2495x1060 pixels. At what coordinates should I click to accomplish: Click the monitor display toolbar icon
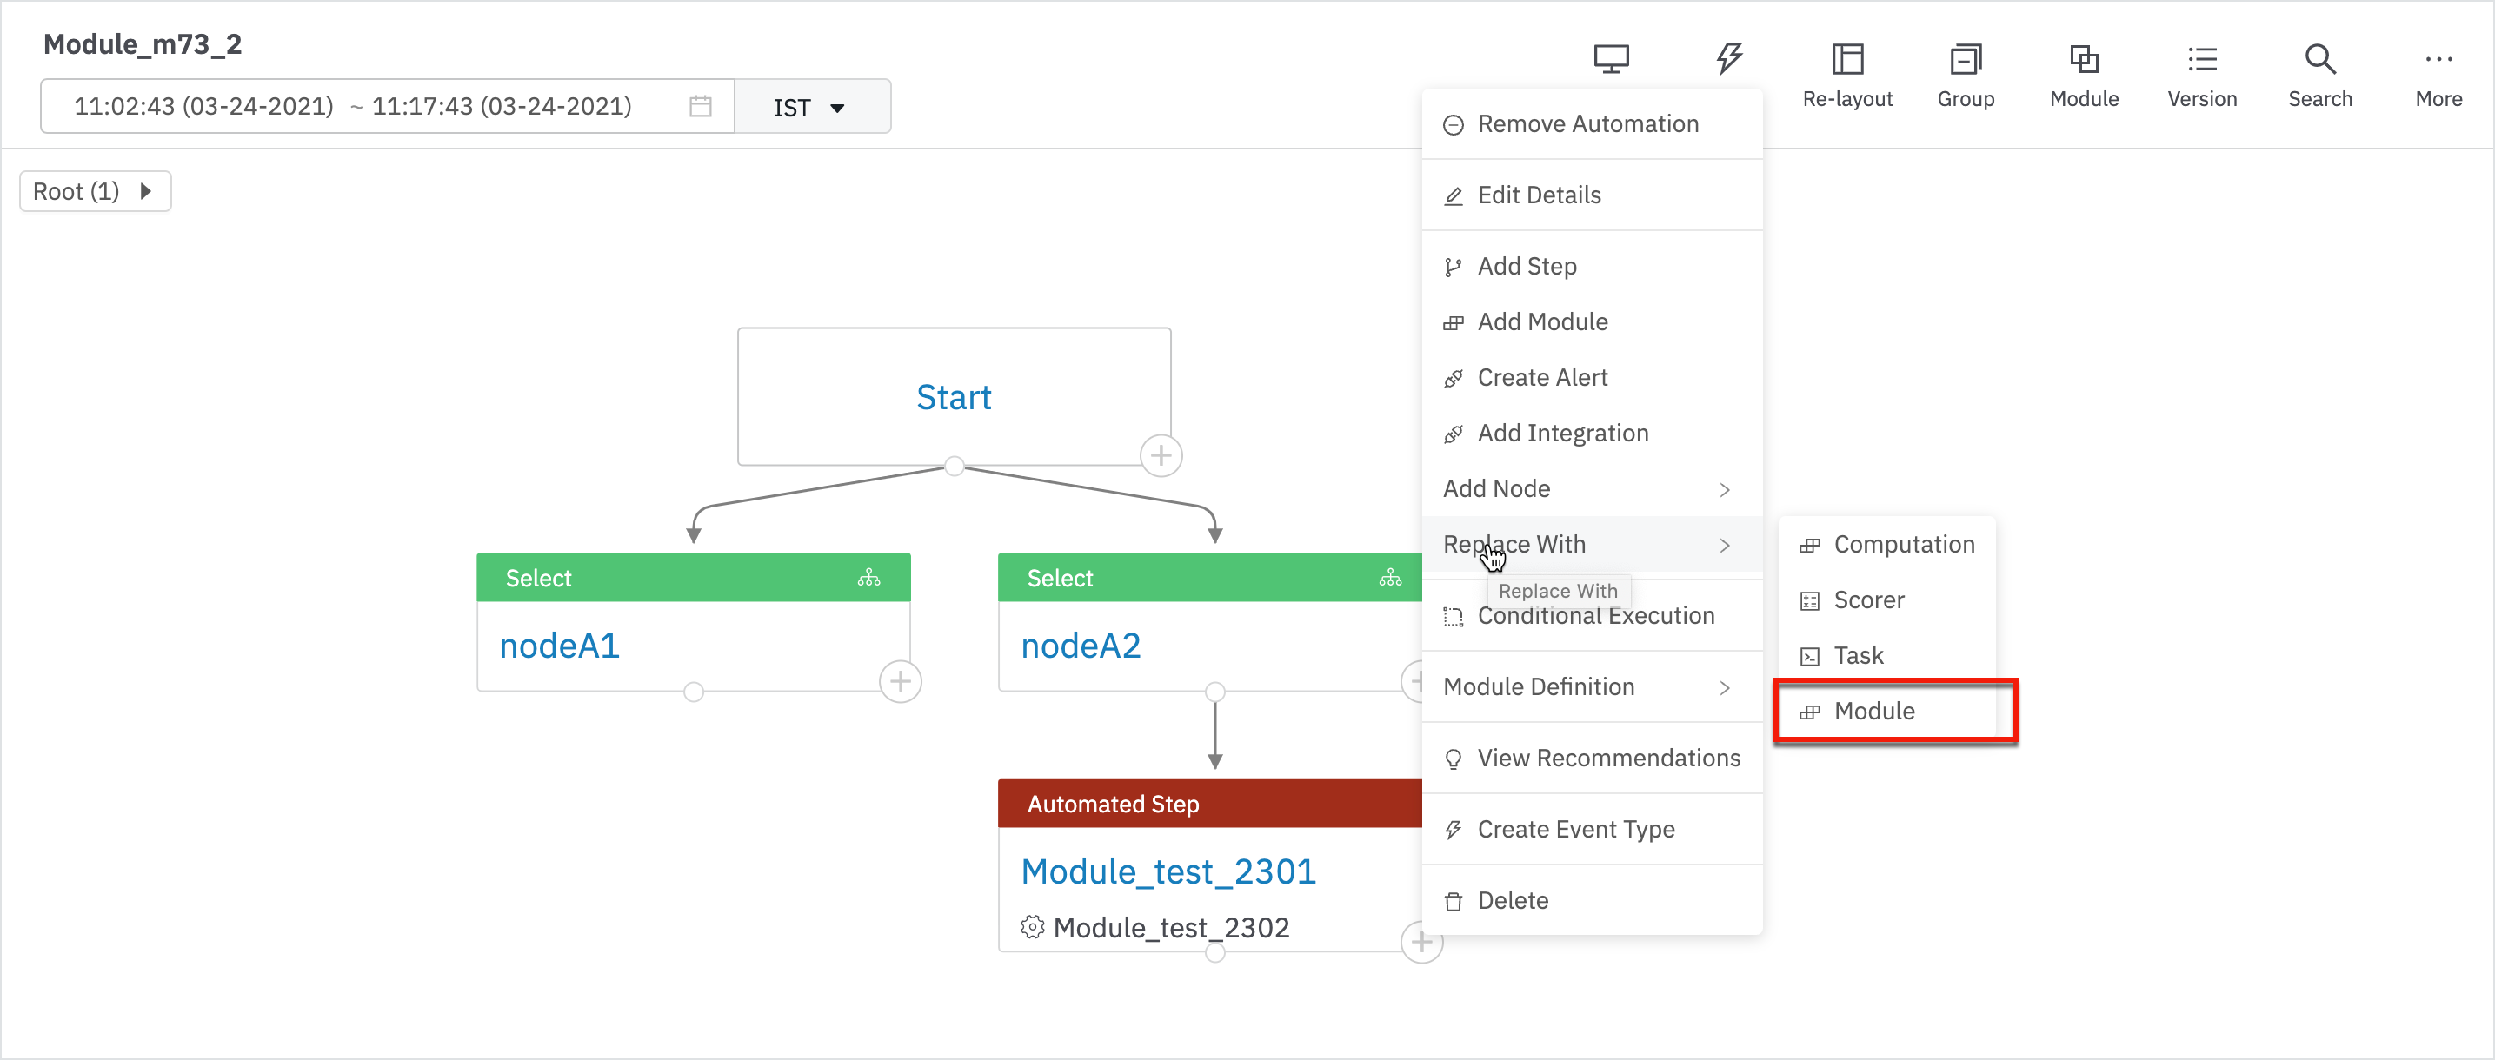click(x=1611, y=59)
